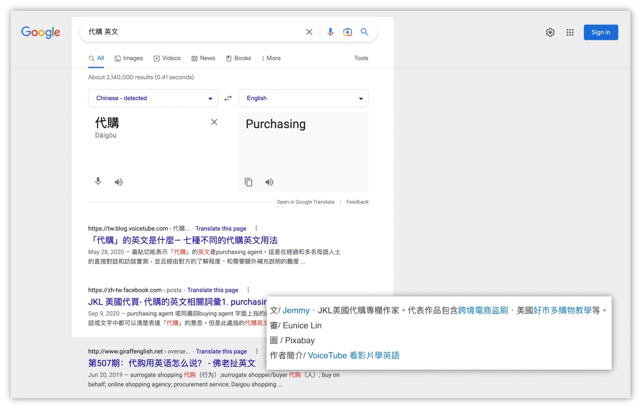641x409 pixels.
Task: Clear the translation source text
Action: point(214,122)
